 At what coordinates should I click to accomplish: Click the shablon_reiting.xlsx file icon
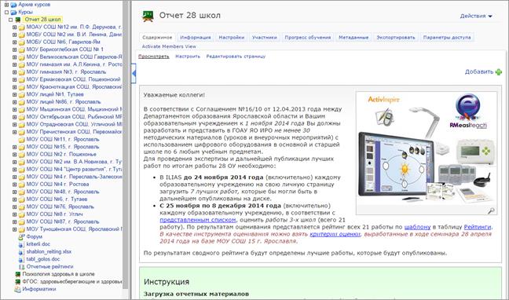21,251
